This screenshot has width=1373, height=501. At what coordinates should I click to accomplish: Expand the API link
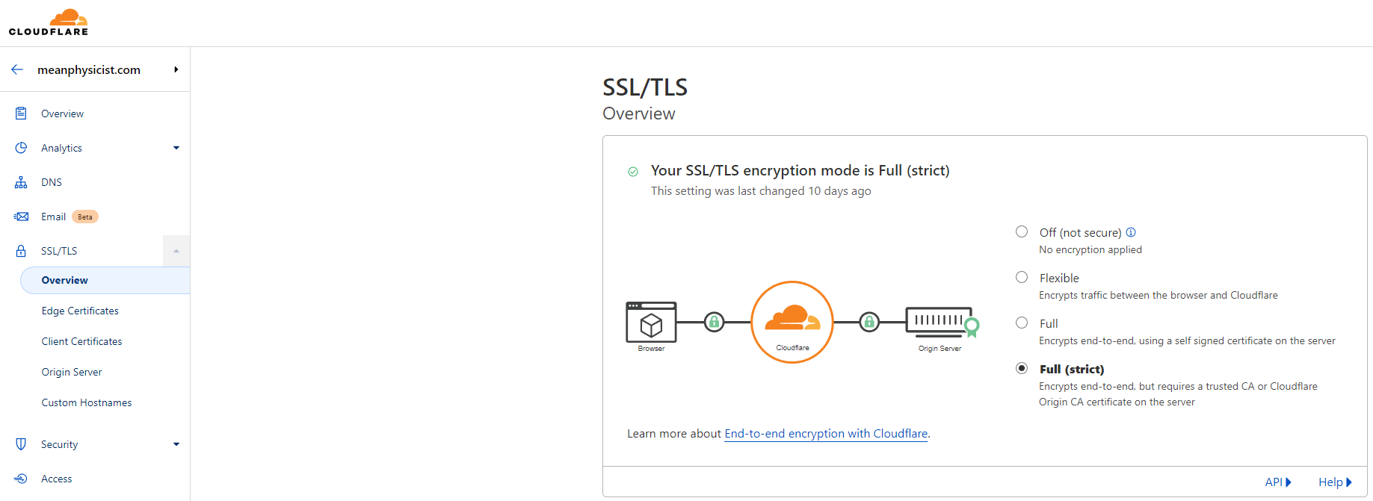click(1277, 482)
